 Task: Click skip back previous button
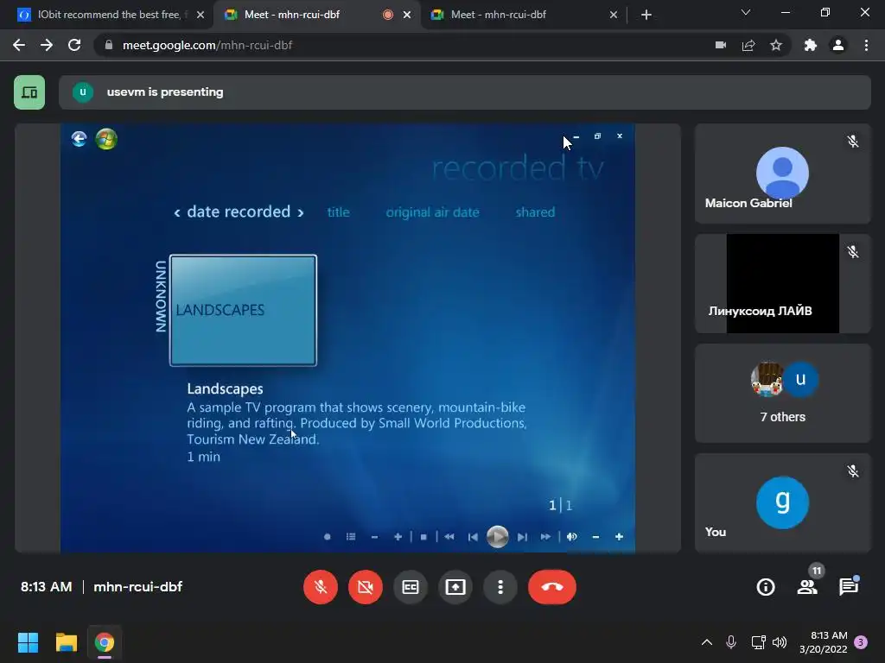pos(473,537)
